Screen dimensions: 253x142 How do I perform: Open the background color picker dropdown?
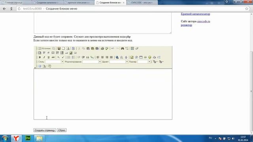[161, 62]
